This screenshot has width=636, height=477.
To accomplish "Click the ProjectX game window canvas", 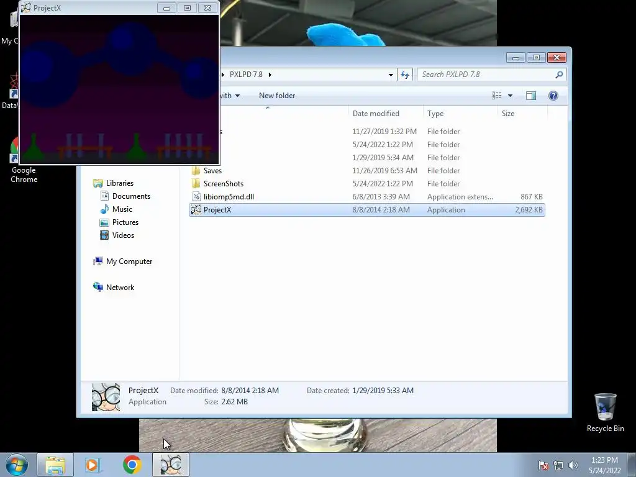I will click(119, 89).
